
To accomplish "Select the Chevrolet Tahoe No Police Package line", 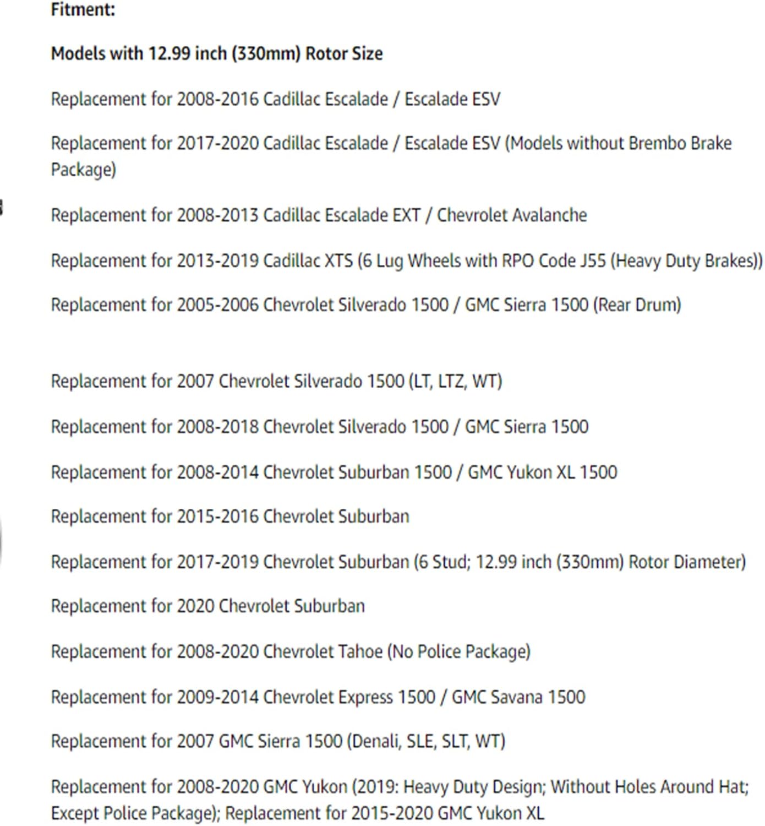I will point(291,652).
